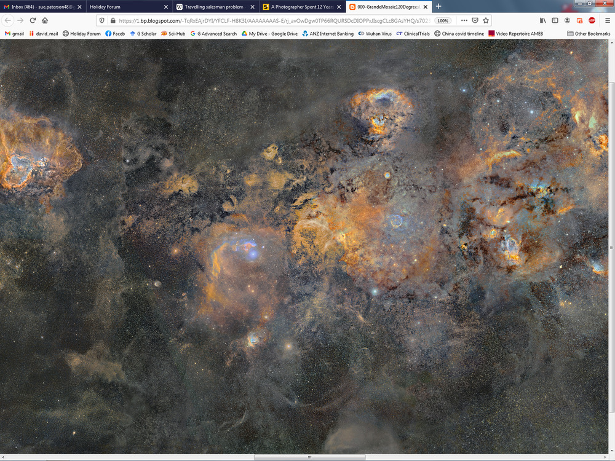Bookmark this page with the star icon
The width and height of the screenshot is (615, 461).
click(486, 20)
